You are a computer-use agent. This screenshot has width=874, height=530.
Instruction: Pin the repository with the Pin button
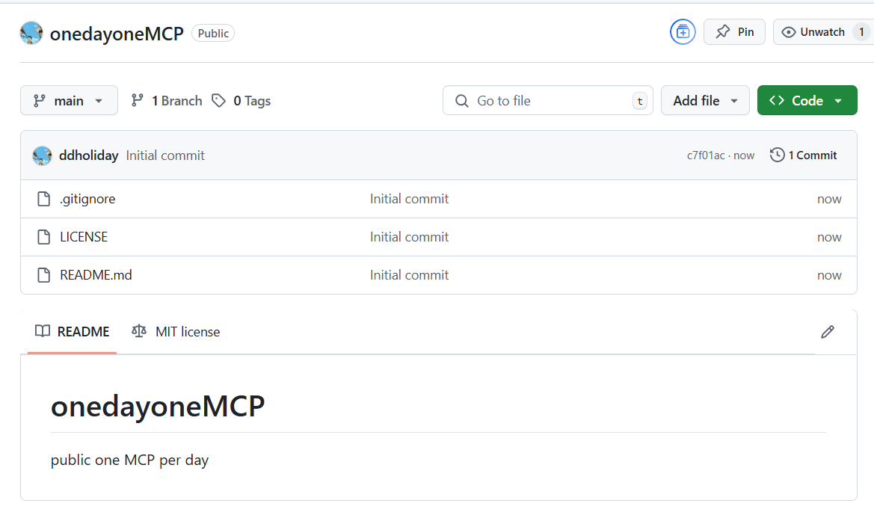point(734,31)
